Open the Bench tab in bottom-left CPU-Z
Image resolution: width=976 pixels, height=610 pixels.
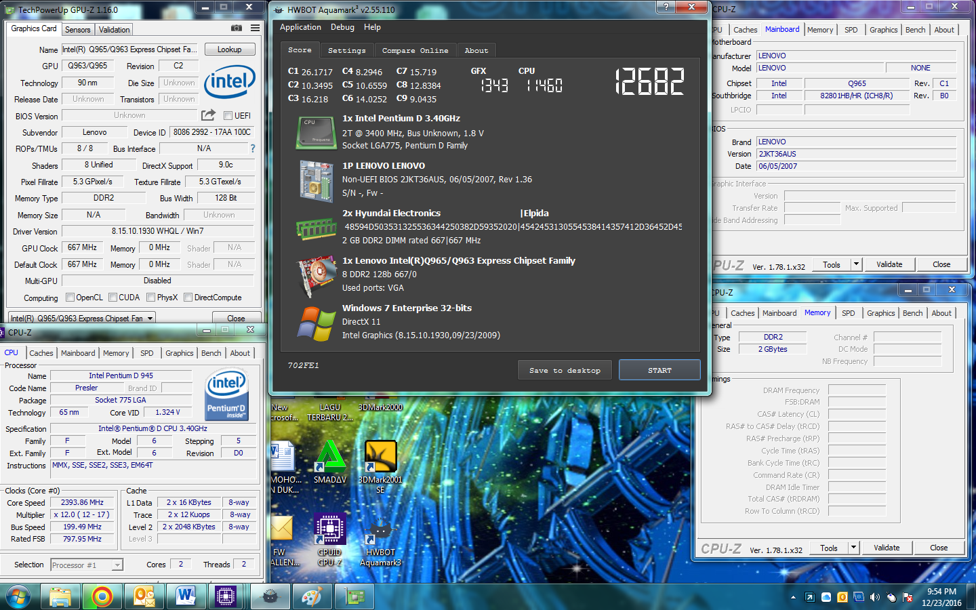pos(211,353)
